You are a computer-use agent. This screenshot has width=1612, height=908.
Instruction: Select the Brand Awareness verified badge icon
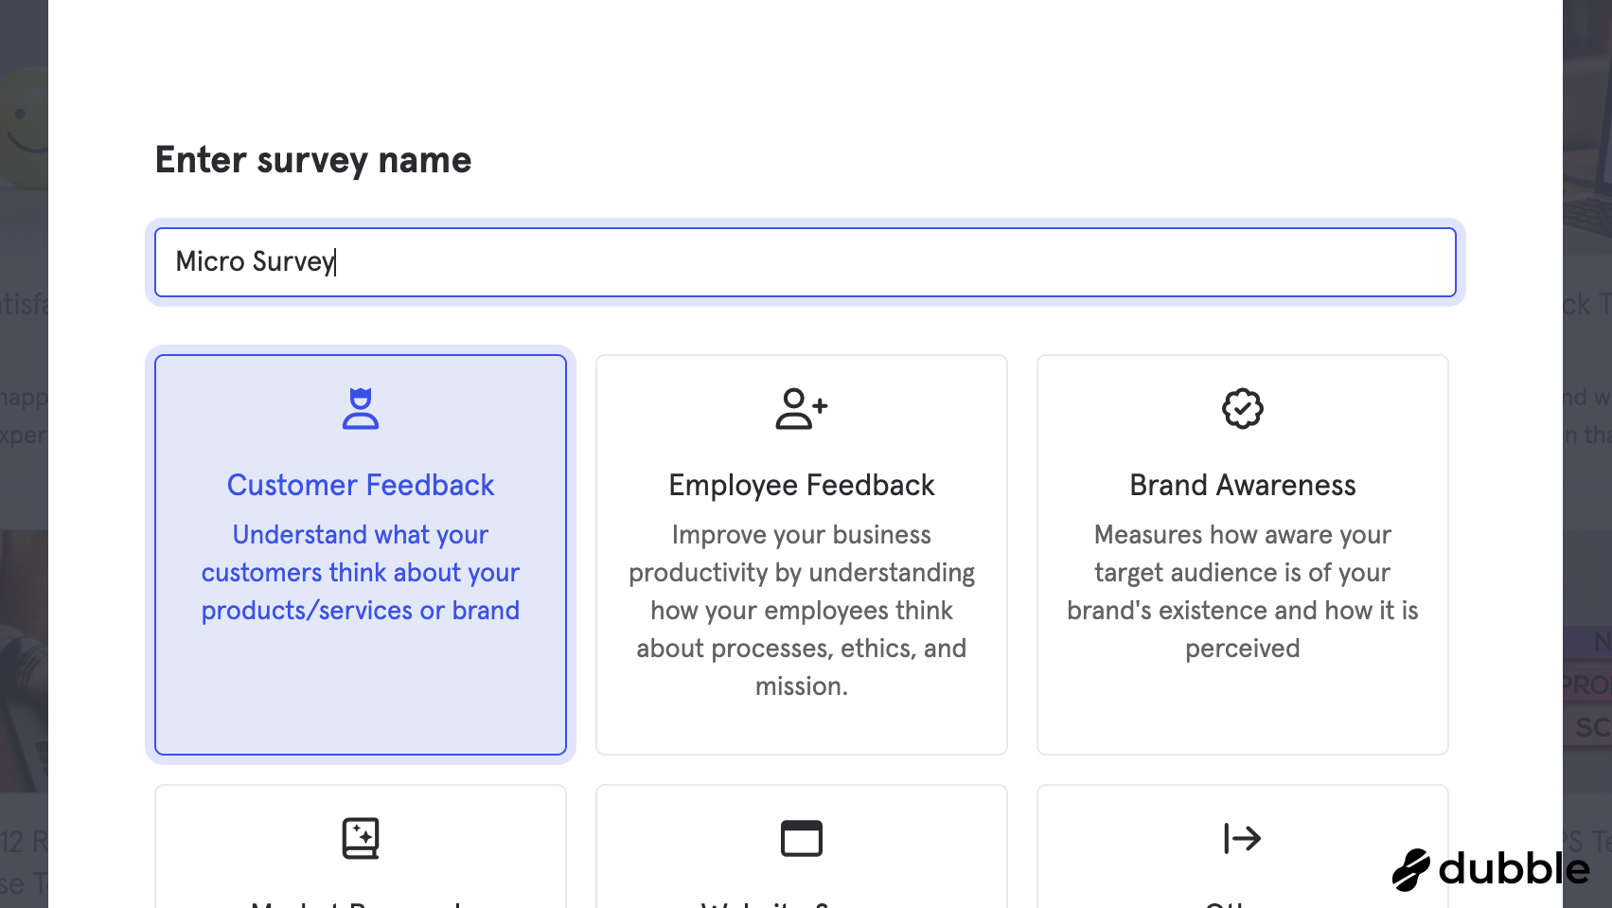click(x=1243, y=409)
